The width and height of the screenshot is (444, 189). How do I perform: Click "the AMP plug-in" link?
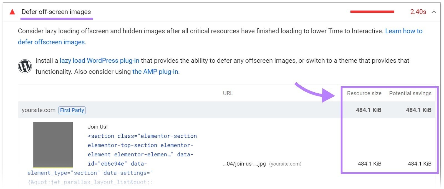coord(155,72)
